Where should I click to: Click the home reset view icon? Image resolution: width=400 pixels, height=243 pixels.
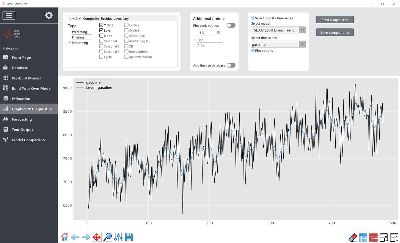pos(65,237)
